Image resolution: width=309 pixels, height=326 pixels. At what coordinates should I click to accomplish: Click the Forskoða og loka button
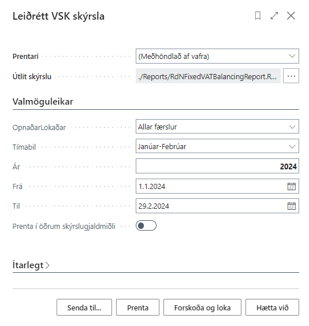(202, 308)
